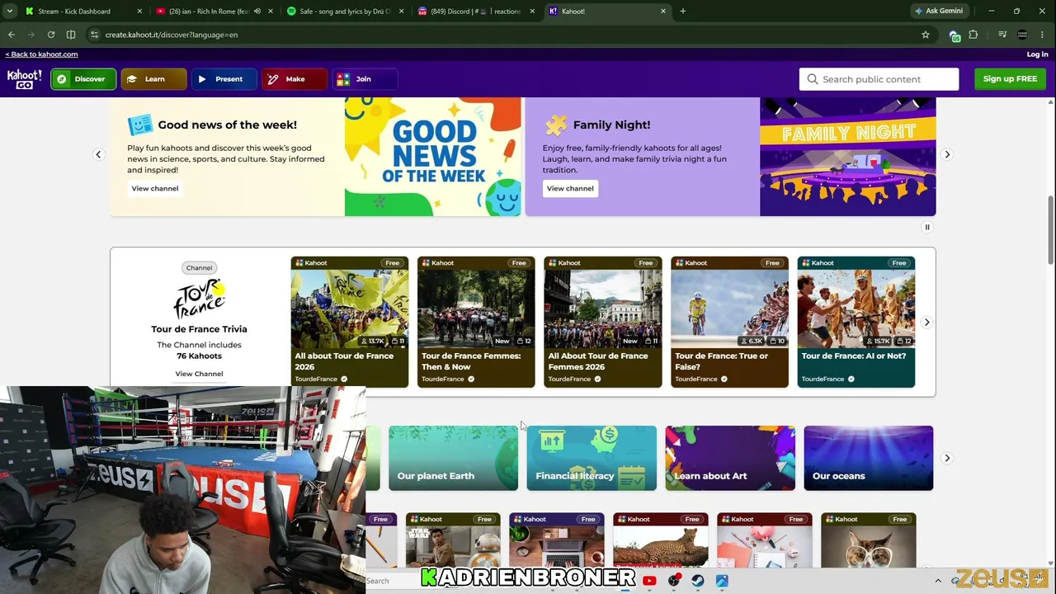
Task: Show the next banner slide
Action: point(947,154)
